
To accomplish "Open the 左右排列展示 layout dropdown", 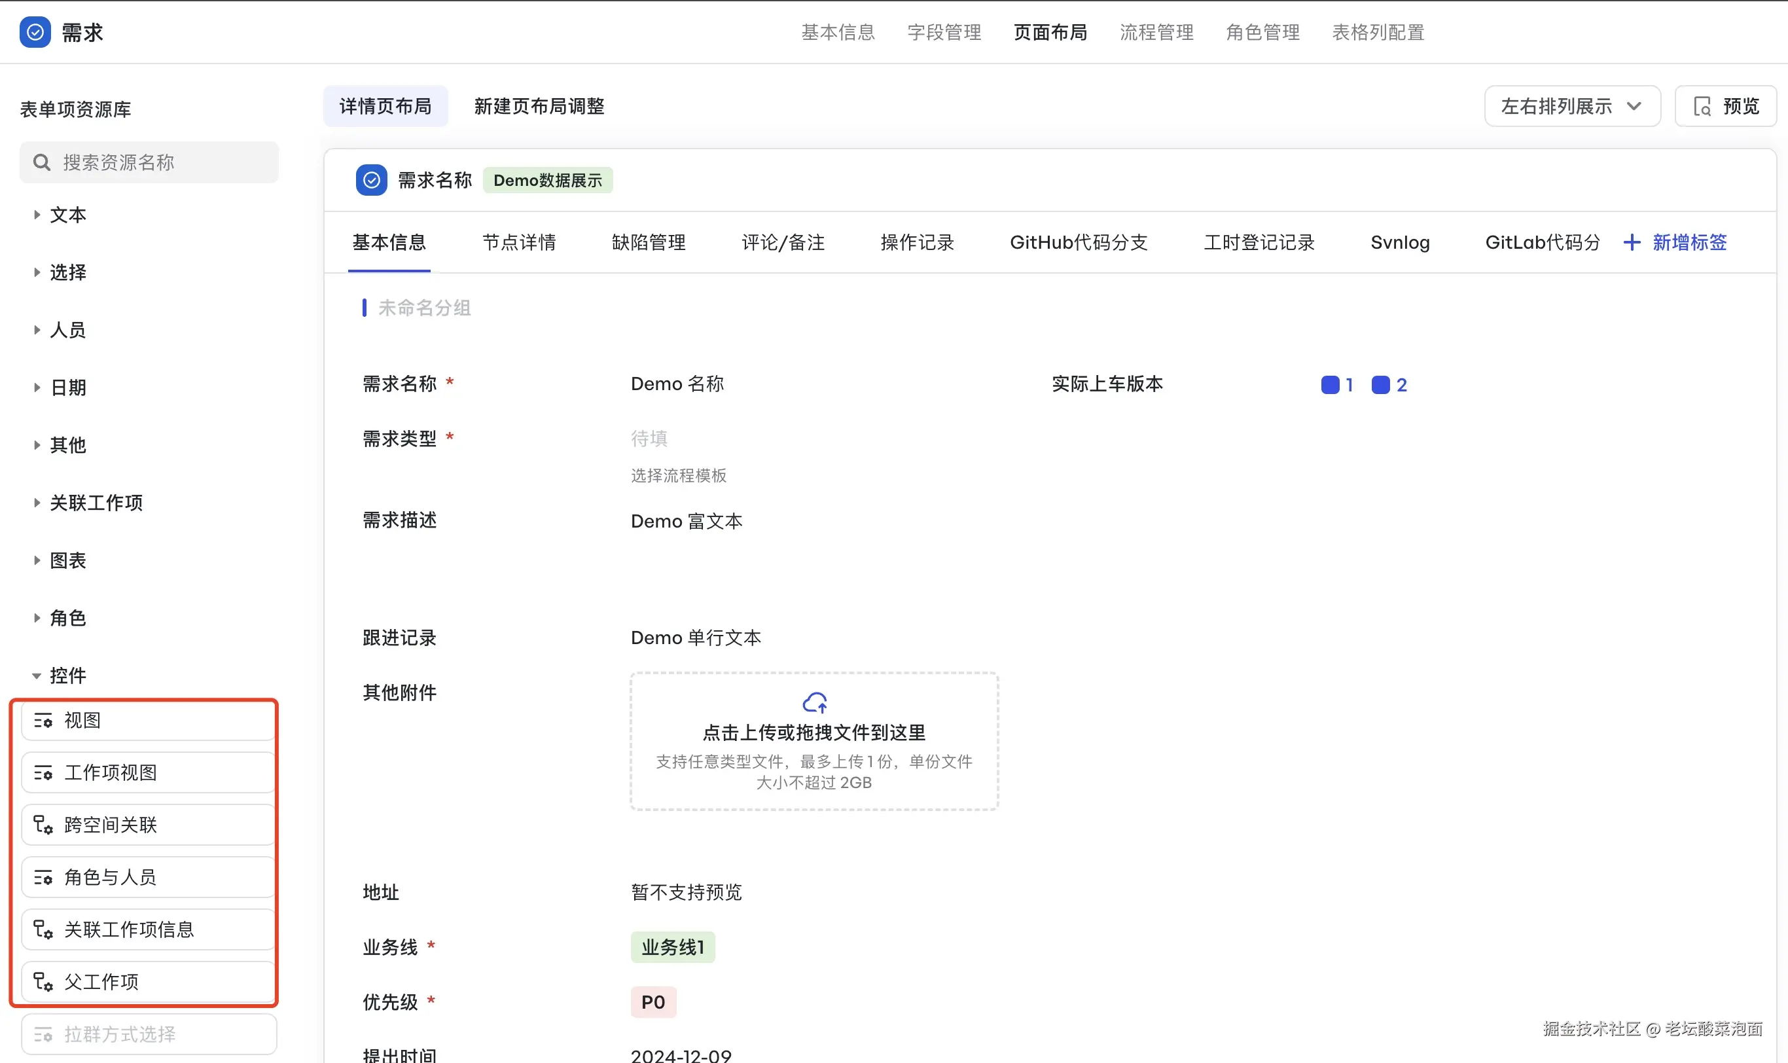I will 1572,107.
